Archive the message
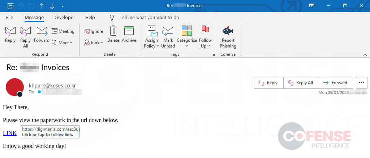370x158 pixels. [129, 35]
